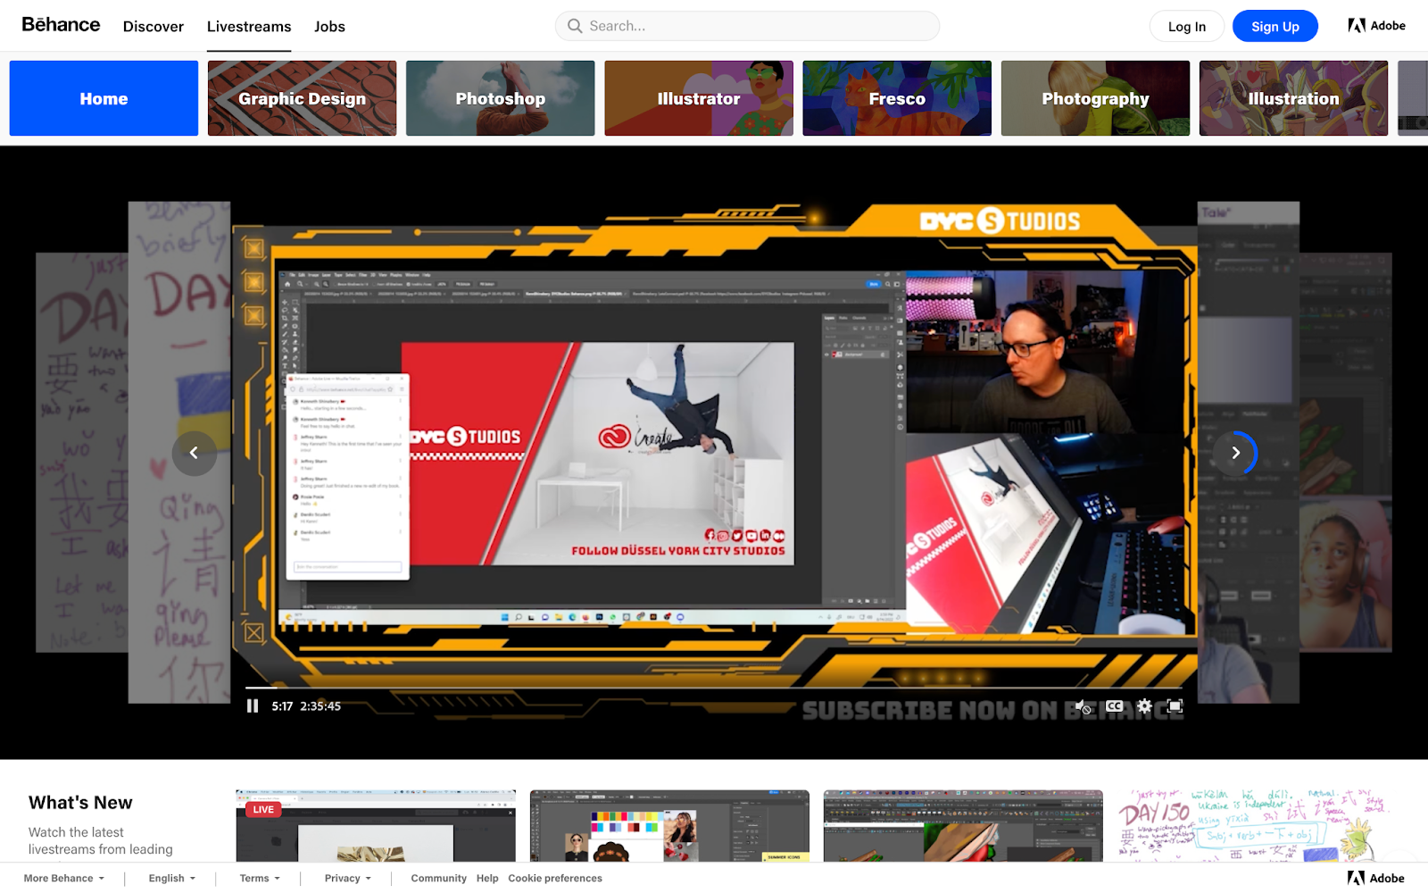Click the Sign Up button
This screenshot has height=893, width=1428.
click(x=1275, y=26)
